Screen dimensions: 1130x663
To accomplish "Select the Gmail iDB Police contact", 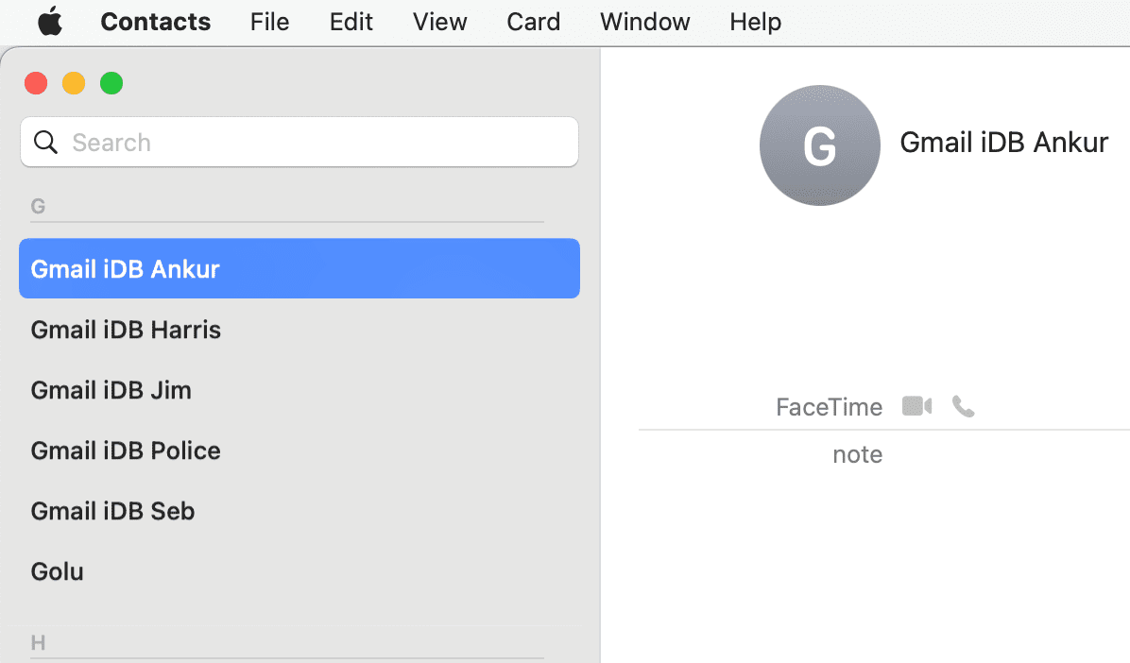I will tap(300, 450).
